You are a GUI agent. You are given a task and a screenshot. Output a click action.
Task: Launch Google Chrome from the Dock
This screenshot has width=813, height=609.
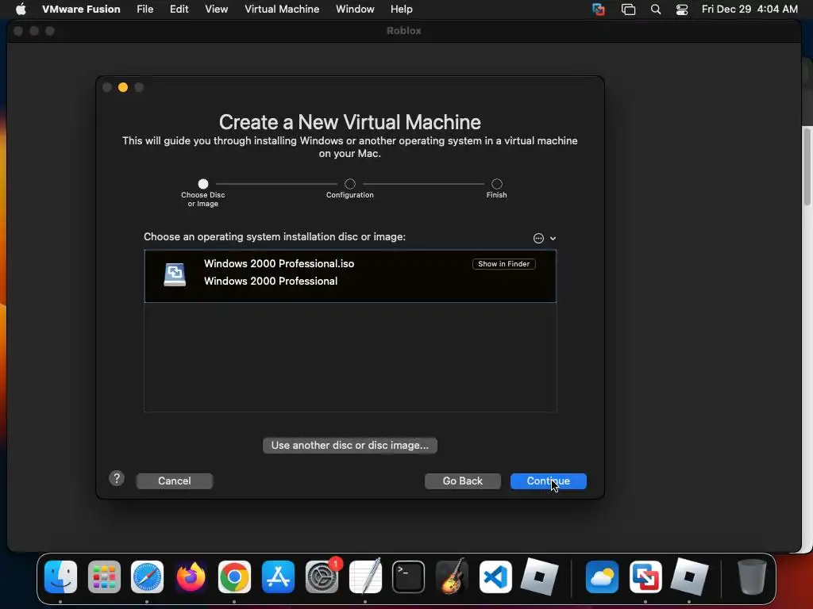(234, 577)
